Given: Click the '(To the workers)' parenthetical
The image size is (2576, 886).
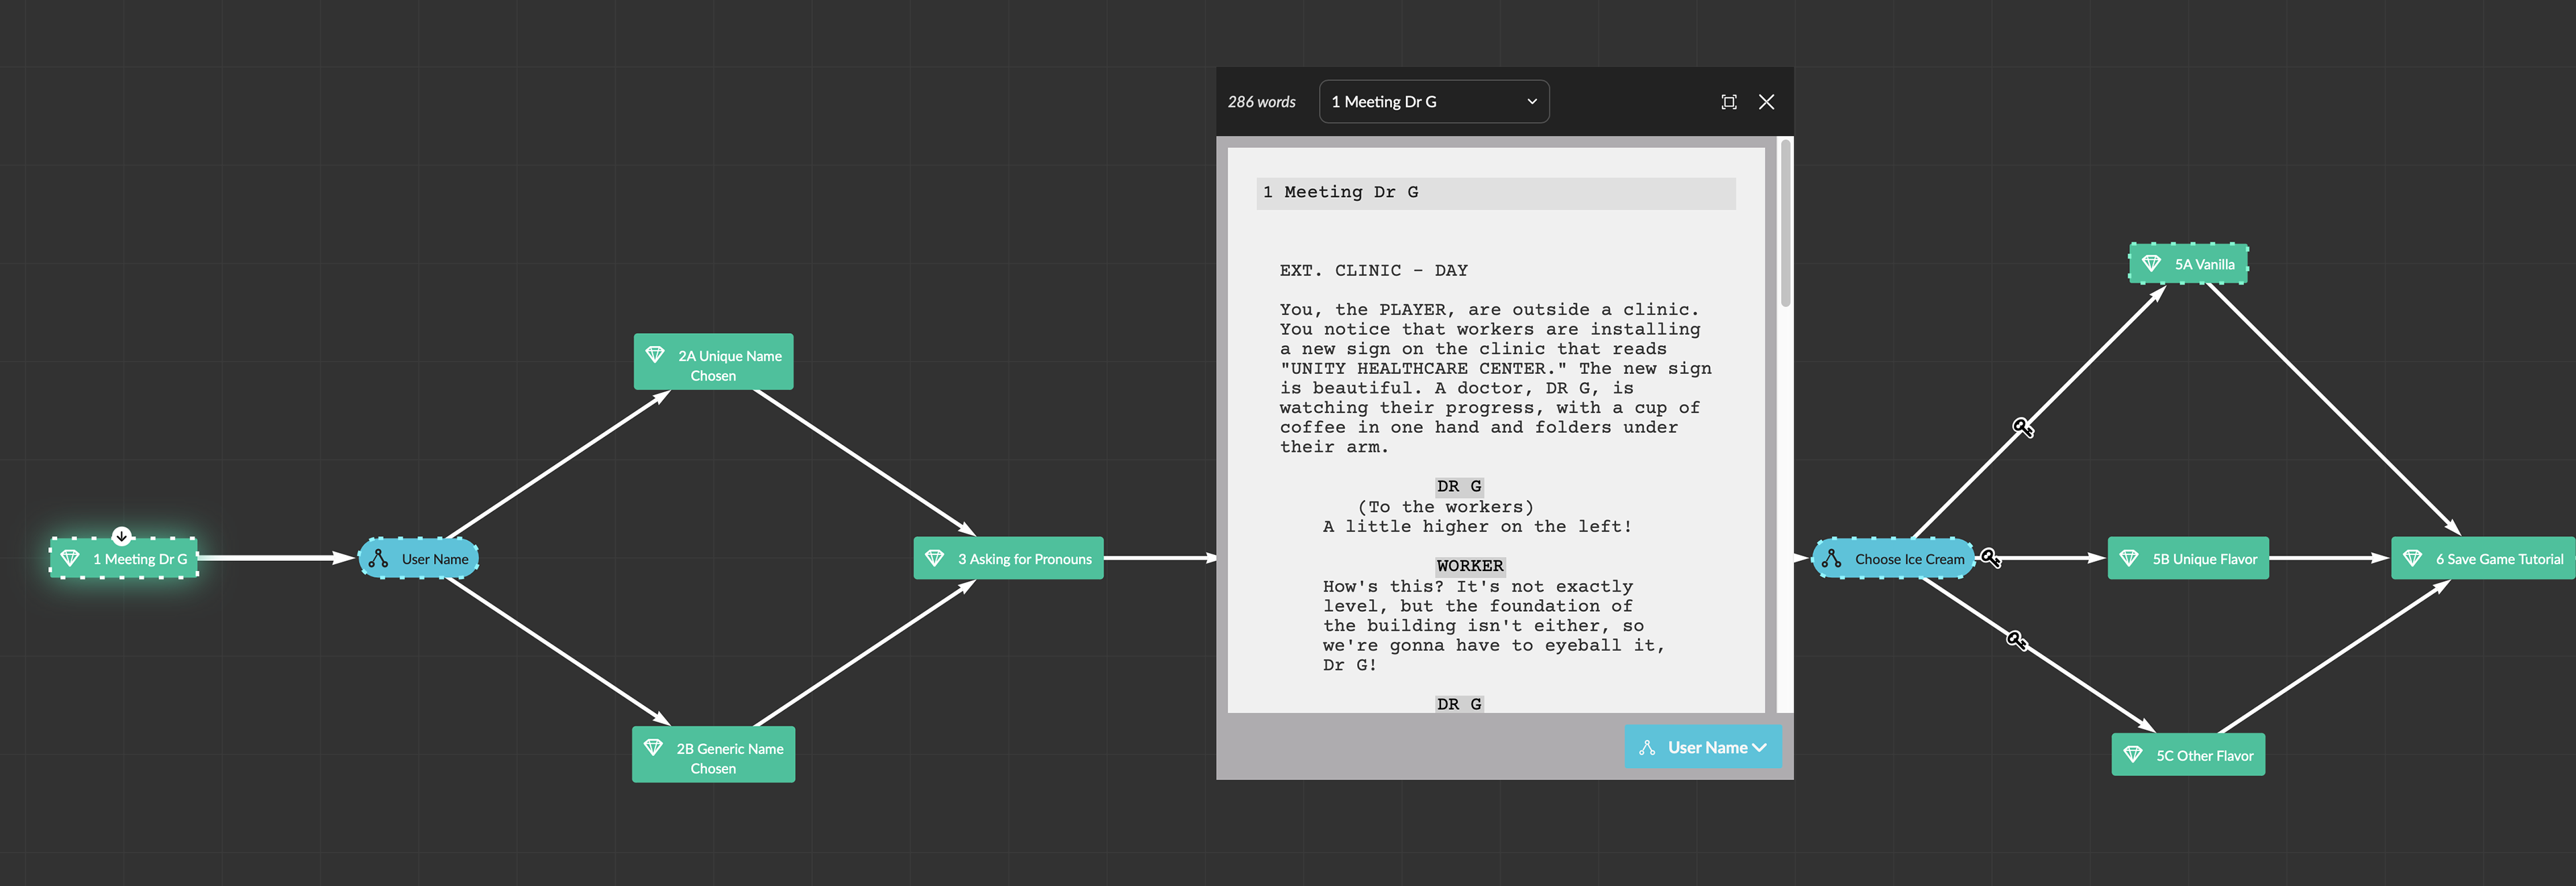Looking at the screenshot, I should pos(1445,507).
